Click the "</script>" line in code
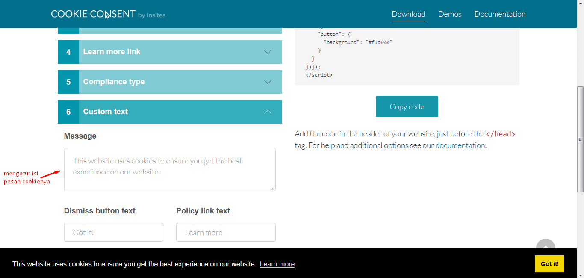This screenshot has width=584, height=278. click(x=319, y=75)
